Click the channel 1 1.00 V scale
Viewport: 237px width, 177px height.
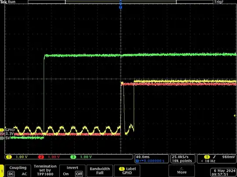point(22,157)
